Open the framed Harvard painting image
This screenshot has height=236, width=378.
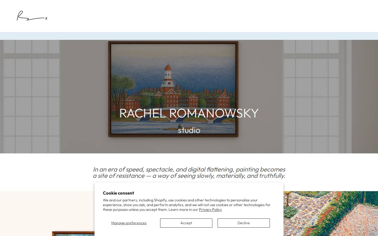point(173,89)
